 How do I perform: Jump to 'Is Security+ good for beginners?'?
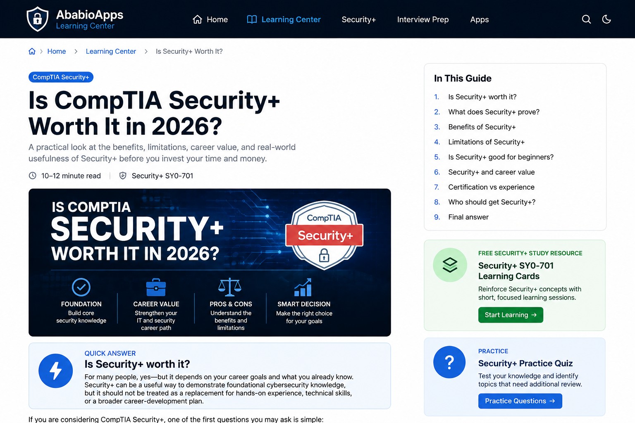[501, 157]
